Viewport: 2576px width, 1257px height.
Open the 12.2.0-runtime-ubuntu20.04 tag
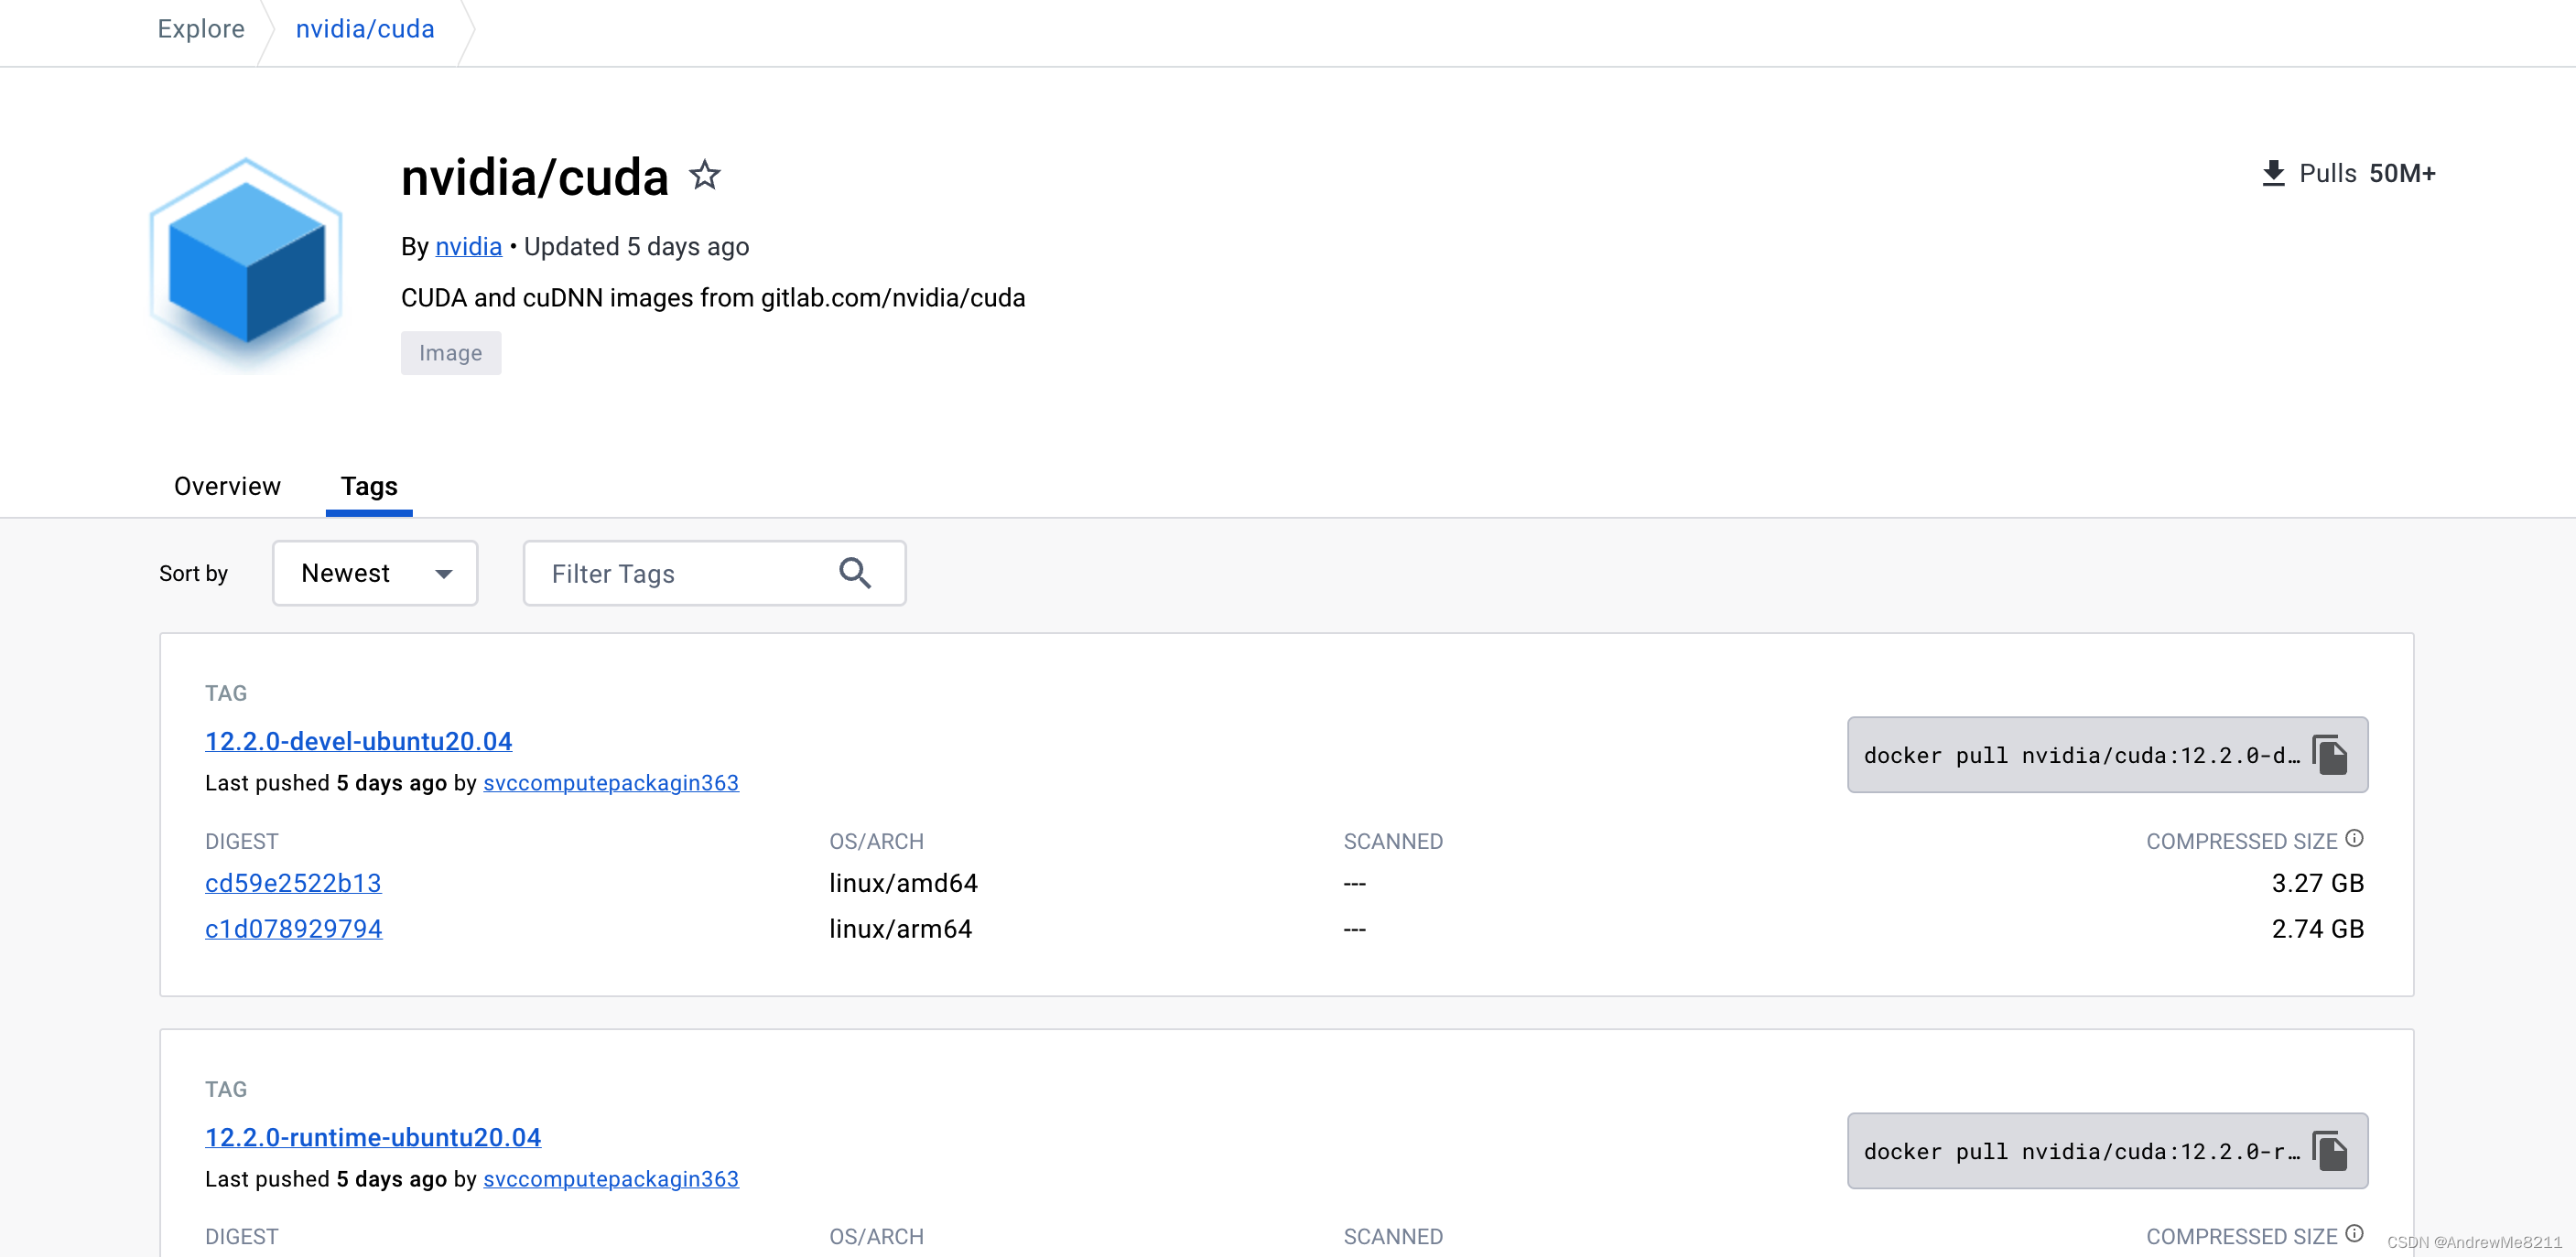pyautogui.click(x=373, y=1137)
